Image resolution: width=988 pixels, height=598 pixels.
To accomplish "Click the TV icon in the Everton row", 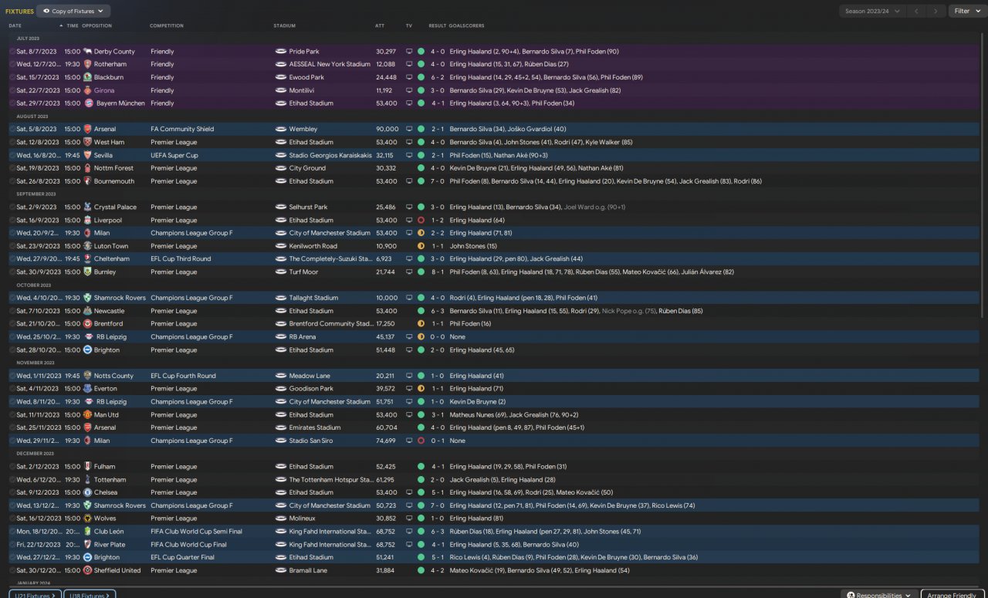I will point(409,389).
